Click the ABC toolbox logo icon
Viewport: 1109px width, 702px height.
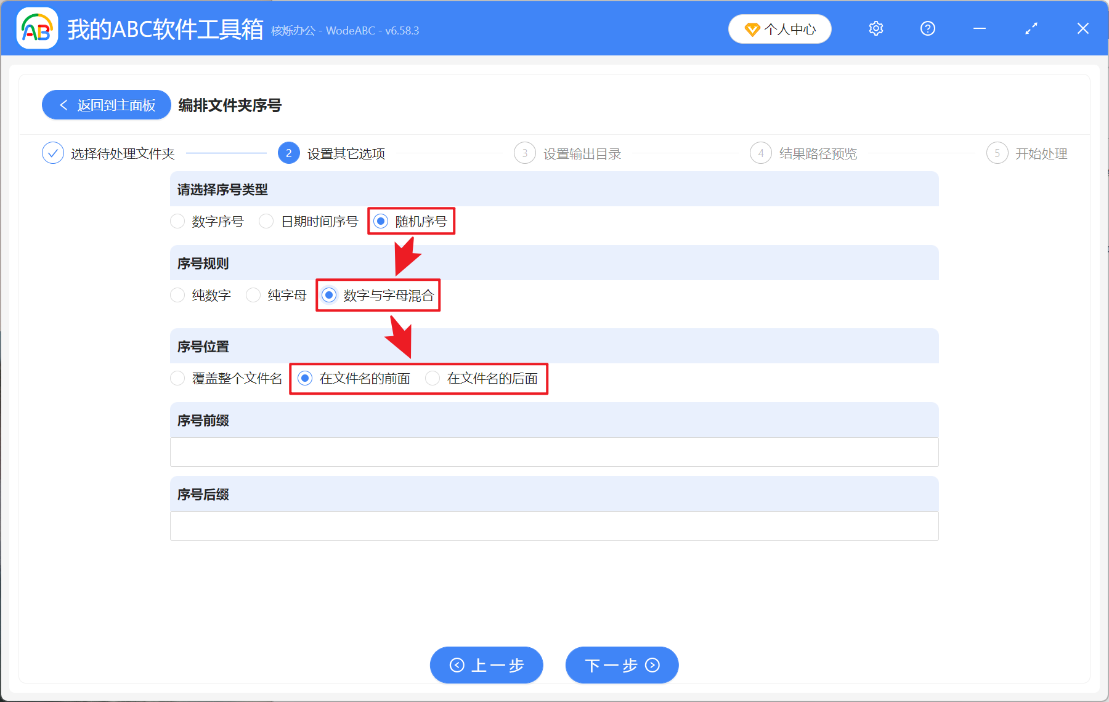pos(37,28)
